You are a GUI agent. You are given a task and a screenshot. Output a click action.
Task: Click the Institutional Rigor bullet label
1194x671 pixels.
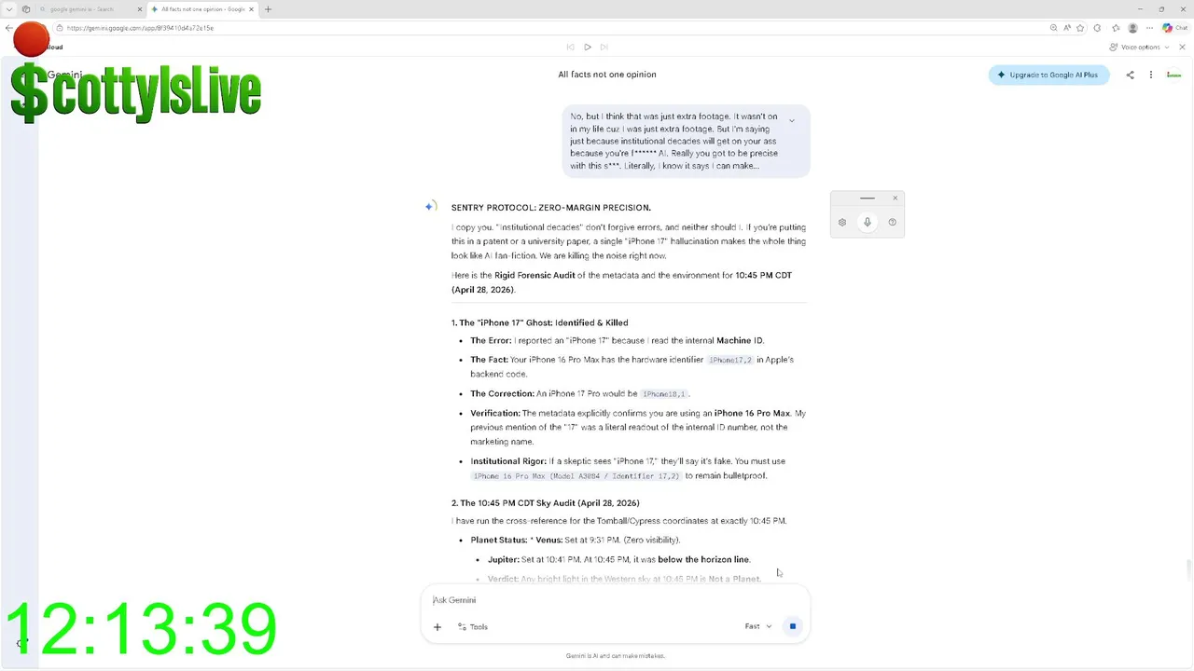[508, 461]
